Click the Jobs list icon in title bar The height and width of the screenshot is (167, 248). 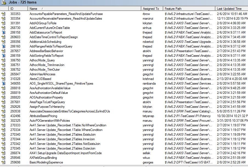(x=4, y=2)
